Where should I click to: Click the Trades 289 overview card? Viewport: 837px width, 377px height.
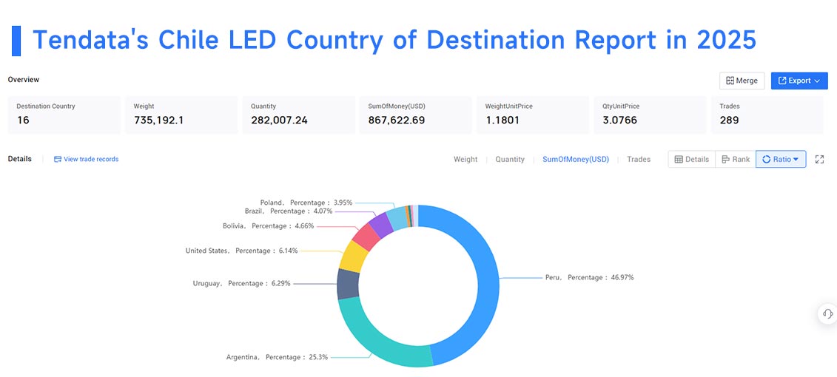767,115
